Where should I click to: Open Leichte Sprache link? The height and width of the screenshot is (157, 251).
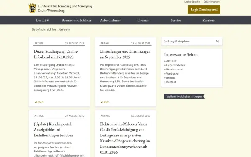tap(192, 2)
